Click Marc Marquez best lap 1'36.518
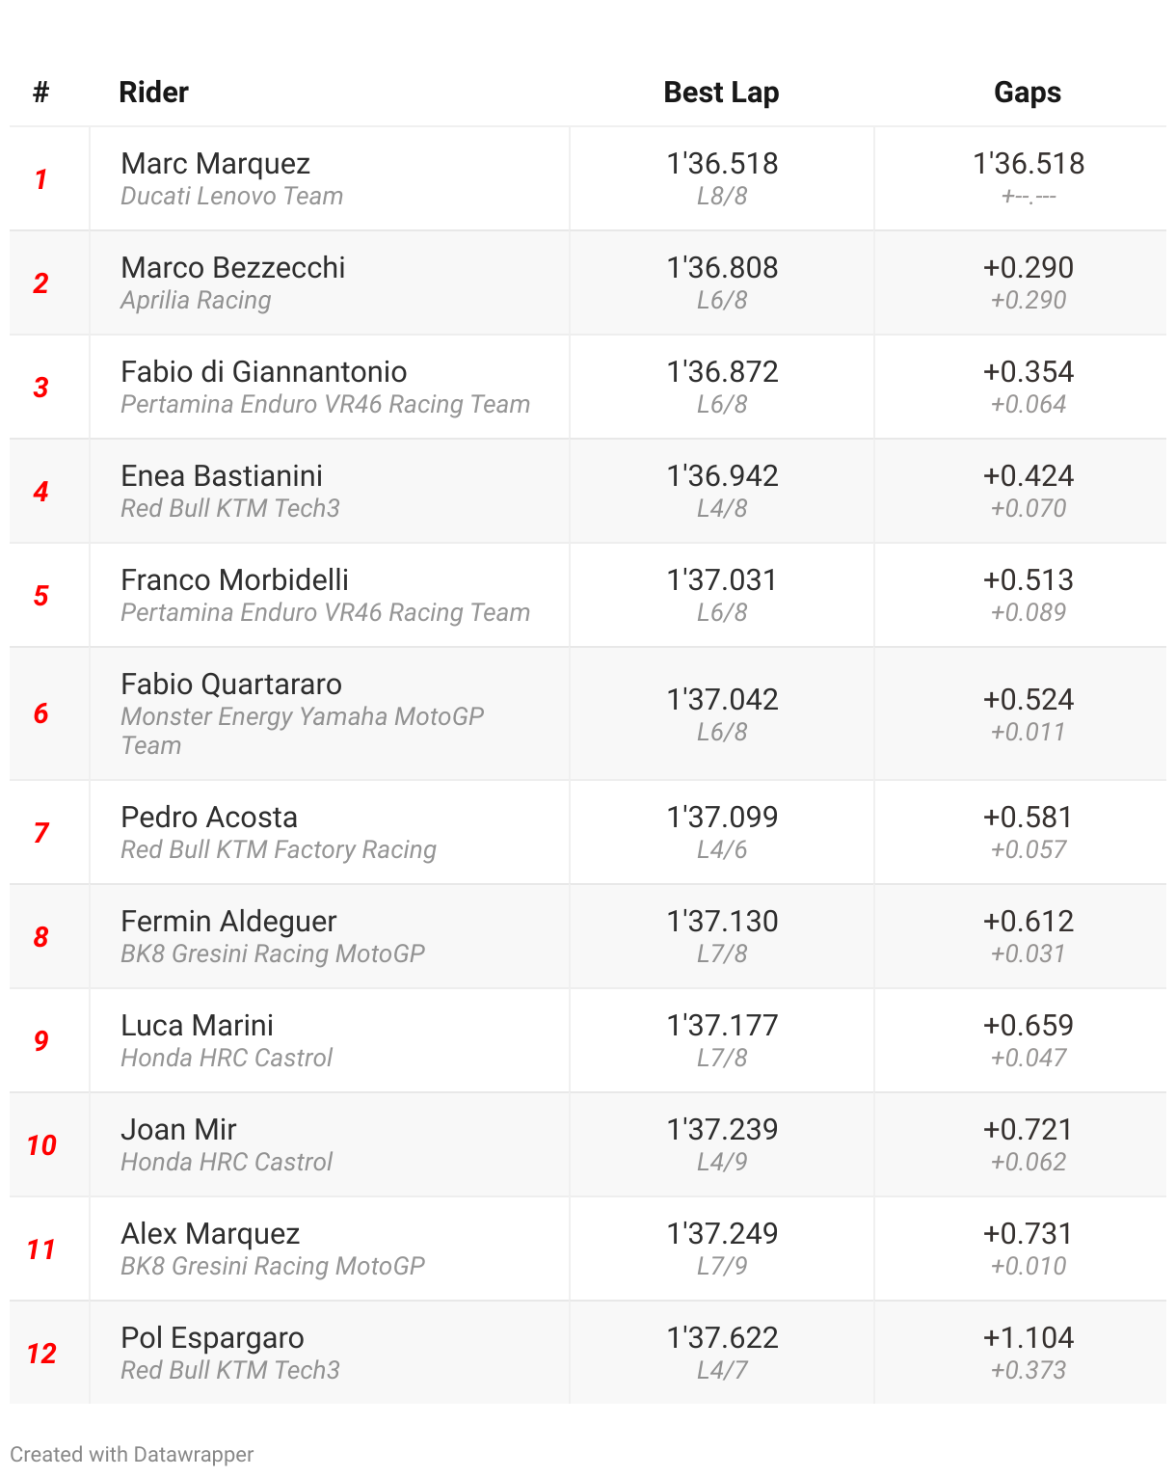 [722, 164]
